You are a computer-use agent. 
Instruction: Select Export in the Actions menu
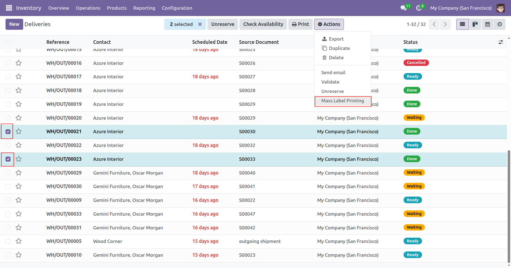336,39
